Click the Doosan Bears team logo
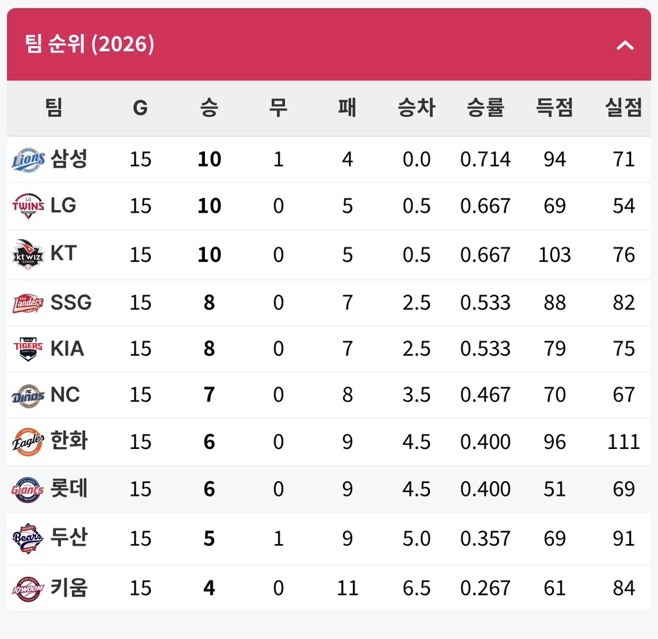The height and width of the screenshot is (639, 658). pyautogui.click(x=28, y=538)
